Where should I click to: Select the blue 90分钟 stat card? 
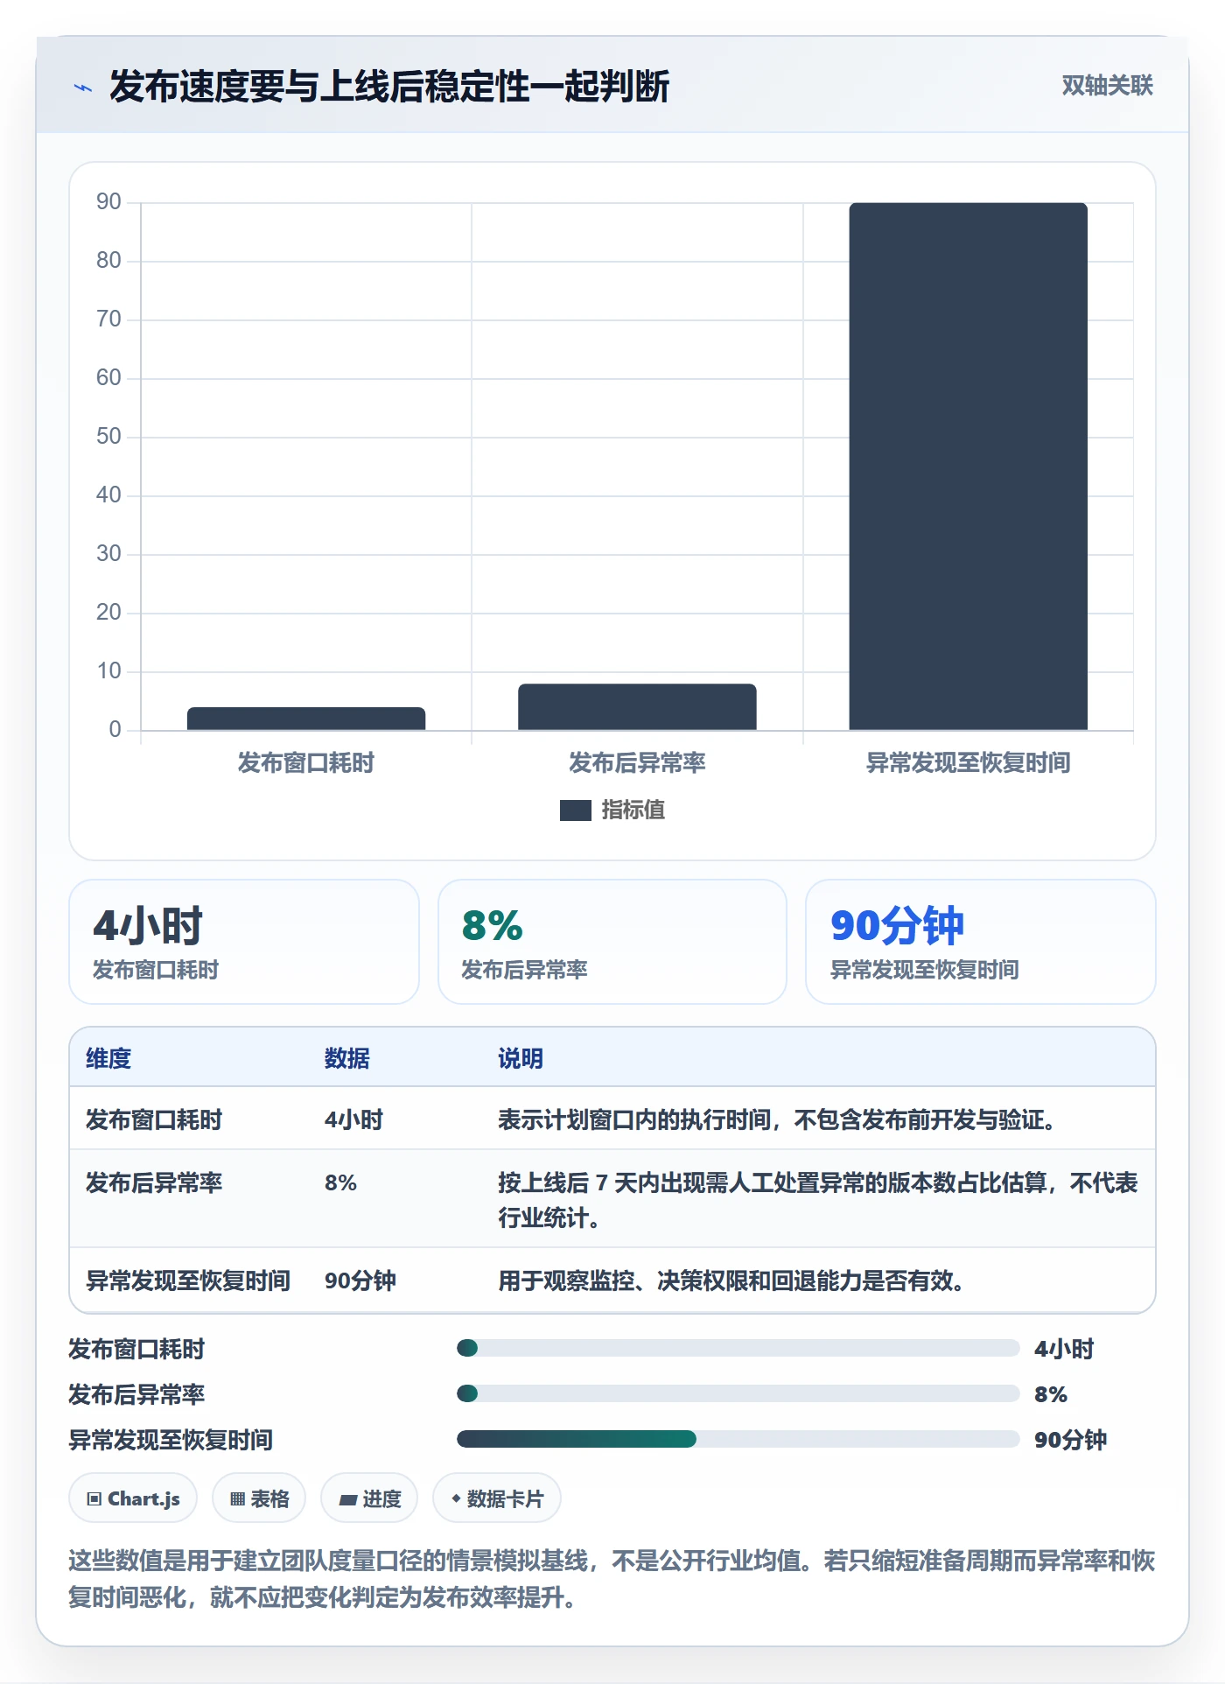click(x=981, y=942)
